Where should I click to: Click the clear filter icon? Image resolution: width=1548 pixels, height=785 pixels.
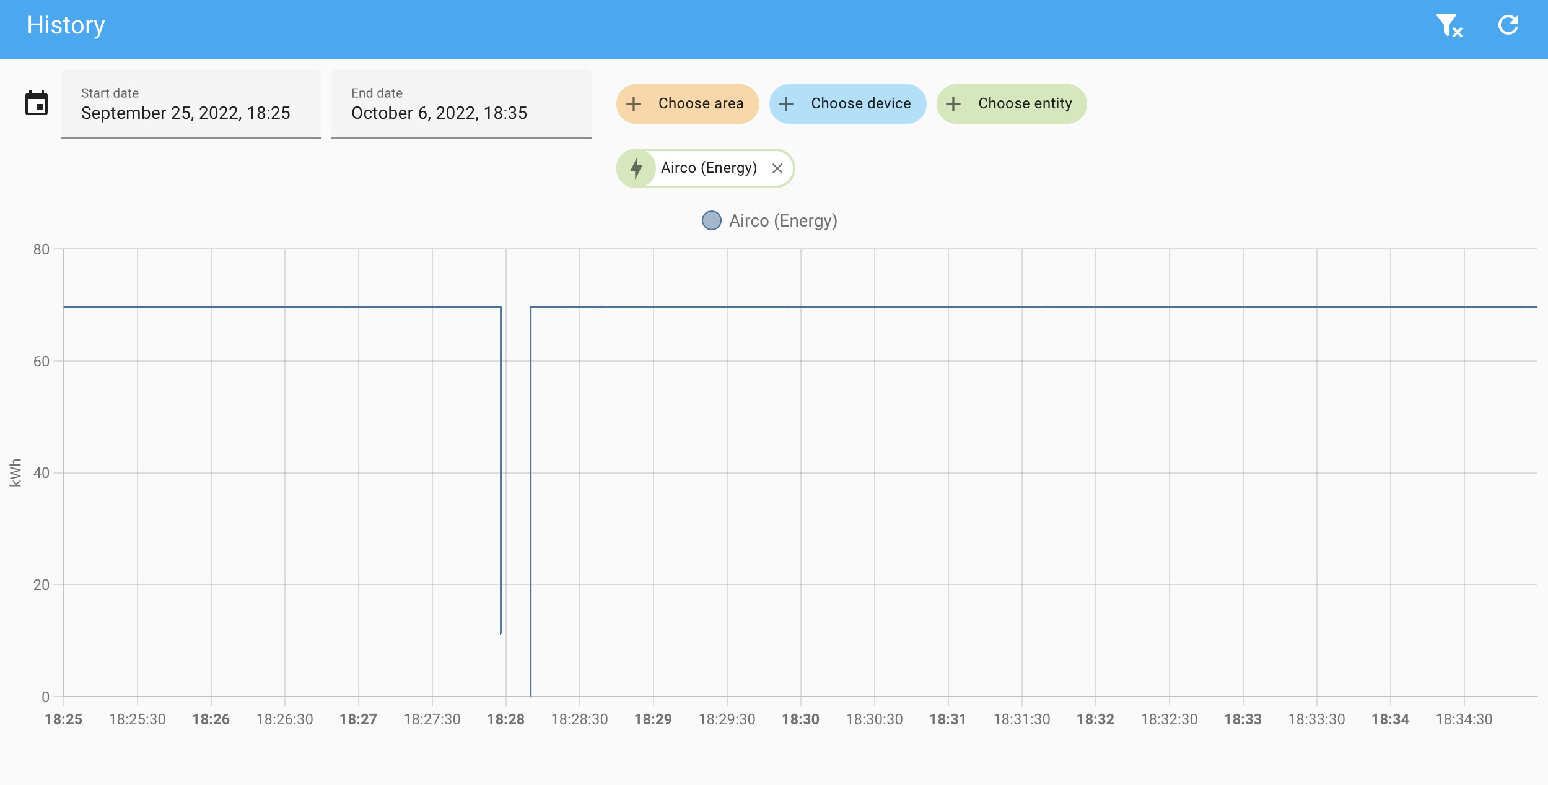pos(1449,26)
